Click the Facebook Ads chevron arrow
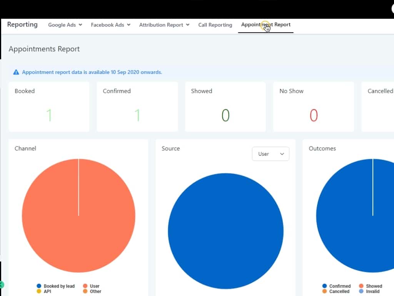The image size is (394, 296). pyautogui.click(x=129, y=25)
